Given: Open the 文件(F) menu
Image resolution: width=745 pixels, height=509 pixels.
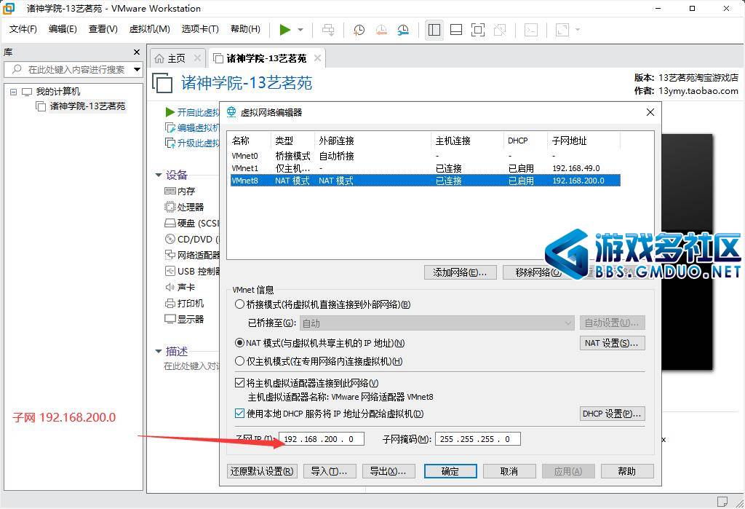Looking at the screenshot, I should click(x=23, y=29).
